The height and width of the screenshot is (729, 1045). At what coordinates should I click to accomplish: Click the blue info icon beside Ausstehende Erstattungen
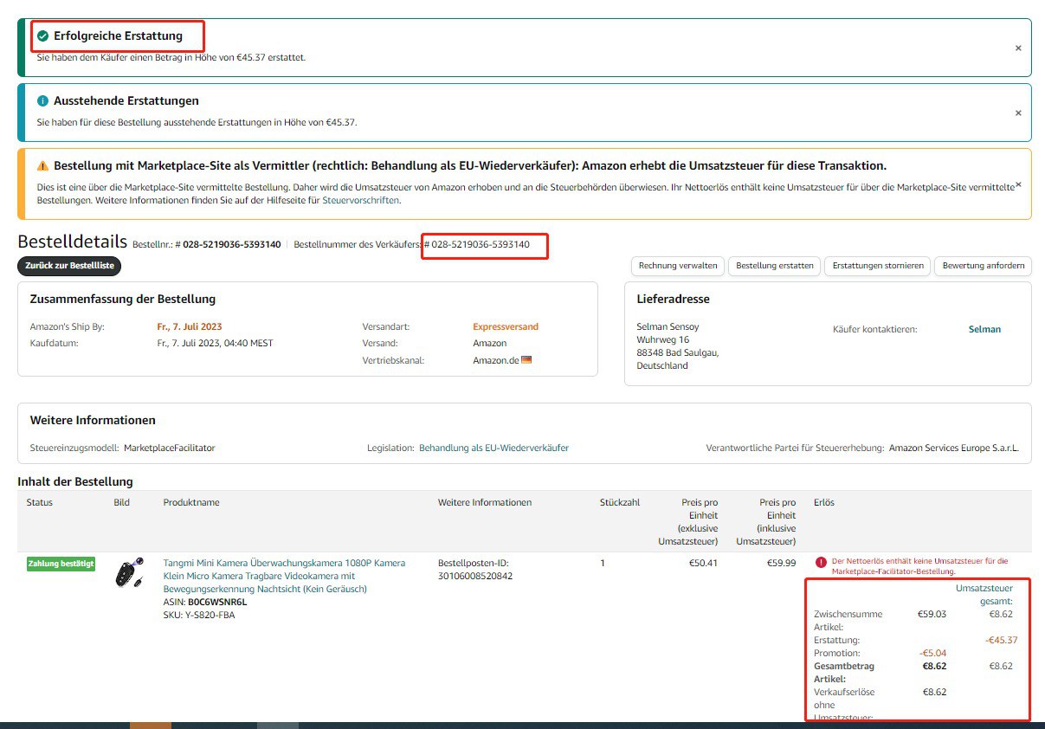coord(43,101)
